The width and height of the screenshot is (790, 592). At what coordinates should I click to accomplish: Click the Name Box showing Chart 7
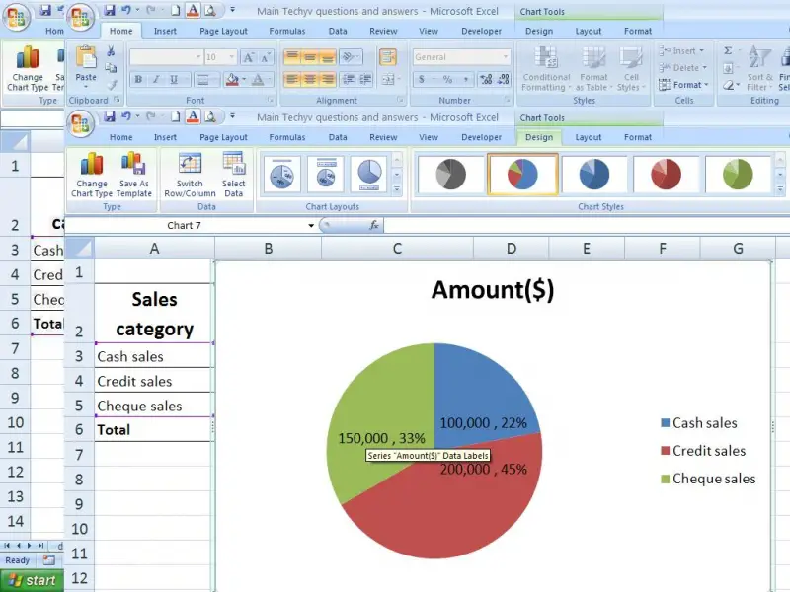click(x=184, y=226)
